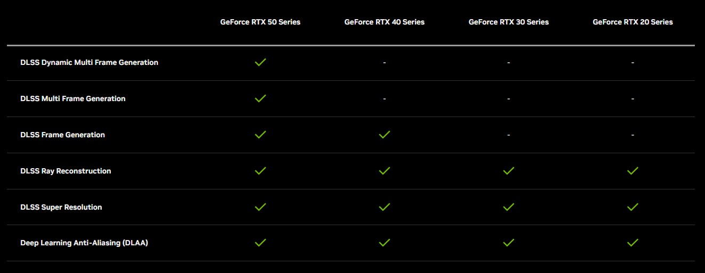This screenshot has width=705, height=273.
Task: Select the GeForce RTX 40 Series column header
Action: pyautogui.click(x=384, y=22)
